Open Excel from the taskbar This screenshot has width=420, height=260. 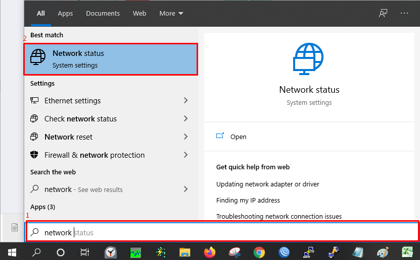pyautogui.click(x=407, y=252)
